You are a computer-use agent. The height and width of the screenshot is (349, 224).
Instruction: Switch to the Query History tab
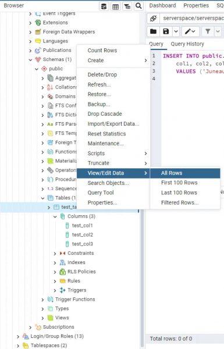[x=187, y=44]
